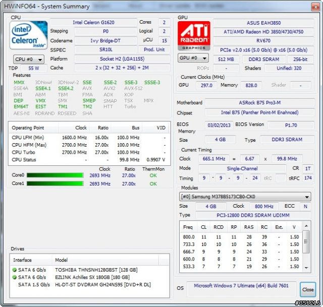Select the P1.70 BIOS version field
323x307 pixels.
point(291,125)
